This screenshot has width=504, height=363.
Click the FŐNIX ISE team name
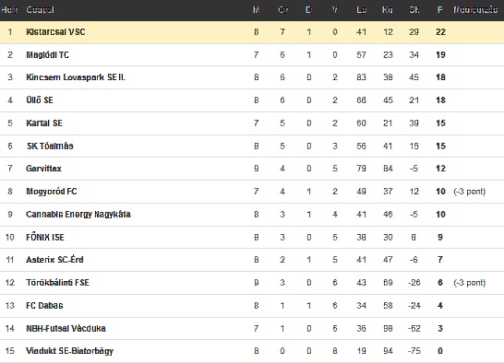point(45,237)
